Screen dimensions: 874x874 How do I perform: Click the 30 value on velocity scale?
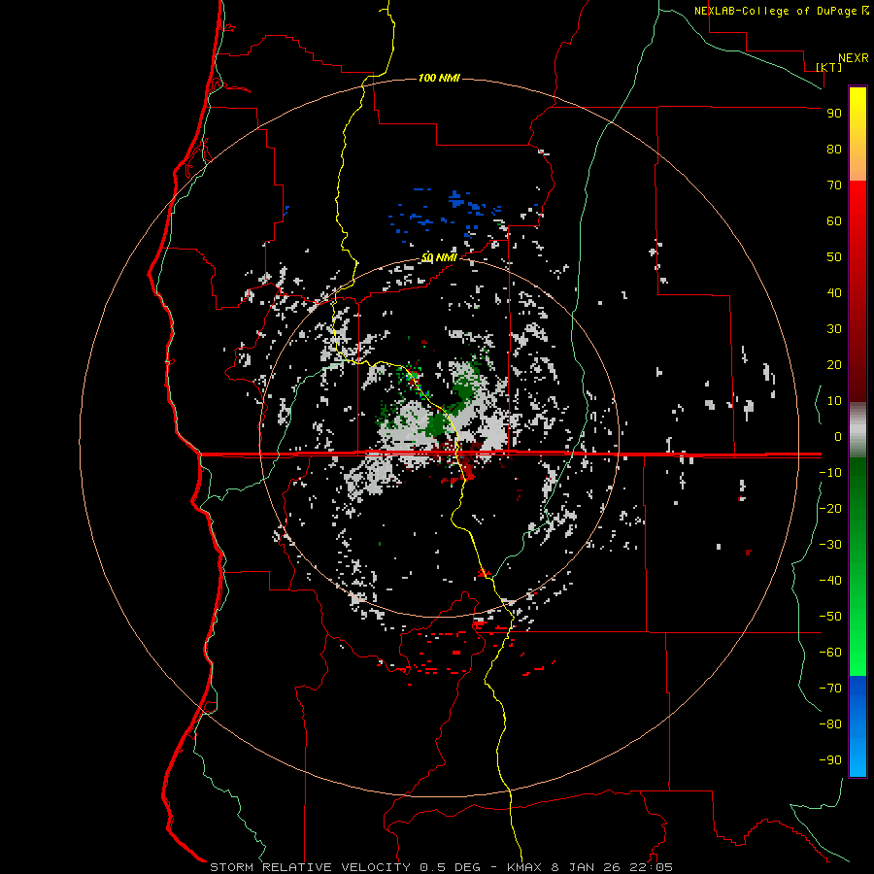pyautogui.click(x=834, y=329)
